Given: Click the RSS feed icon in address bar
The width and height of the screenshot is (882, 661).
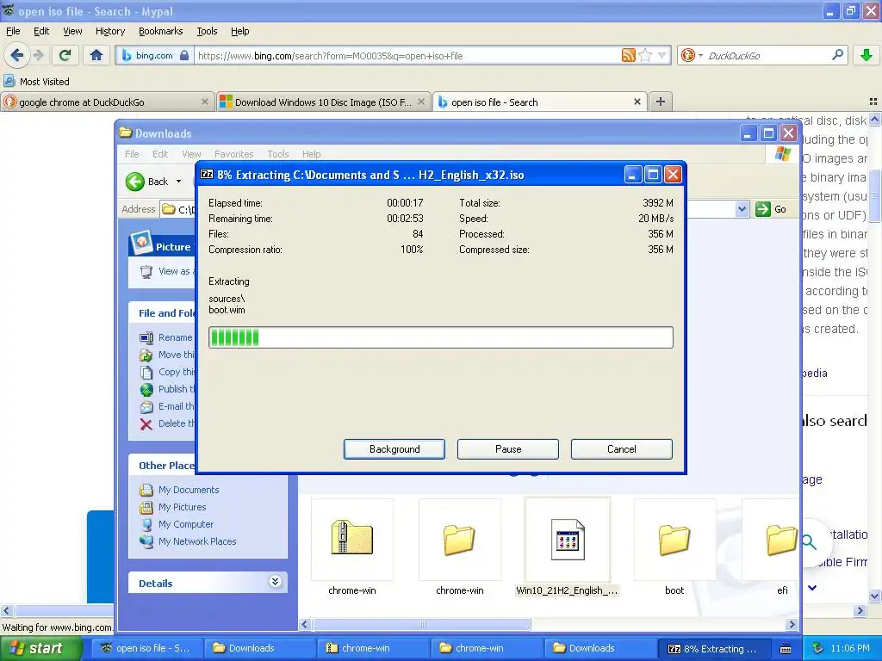Looking at the screenshot, I should click(628, 55).
